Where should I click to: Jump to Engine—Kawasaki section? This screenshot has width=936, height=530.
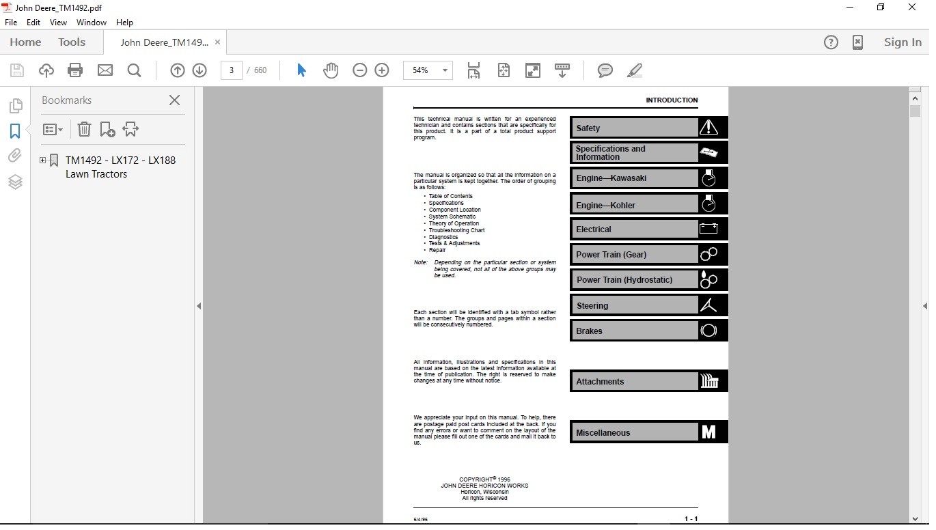point(648,178)
